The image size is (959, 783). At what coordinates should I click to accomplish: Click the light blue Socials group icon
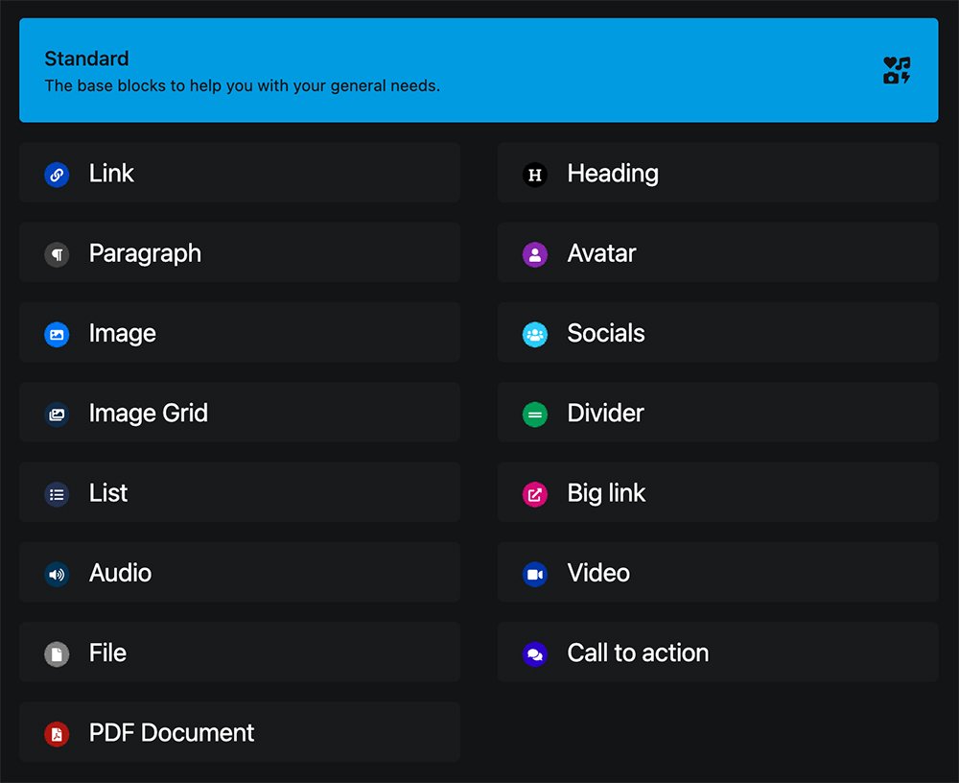click(x=535, y=334)
